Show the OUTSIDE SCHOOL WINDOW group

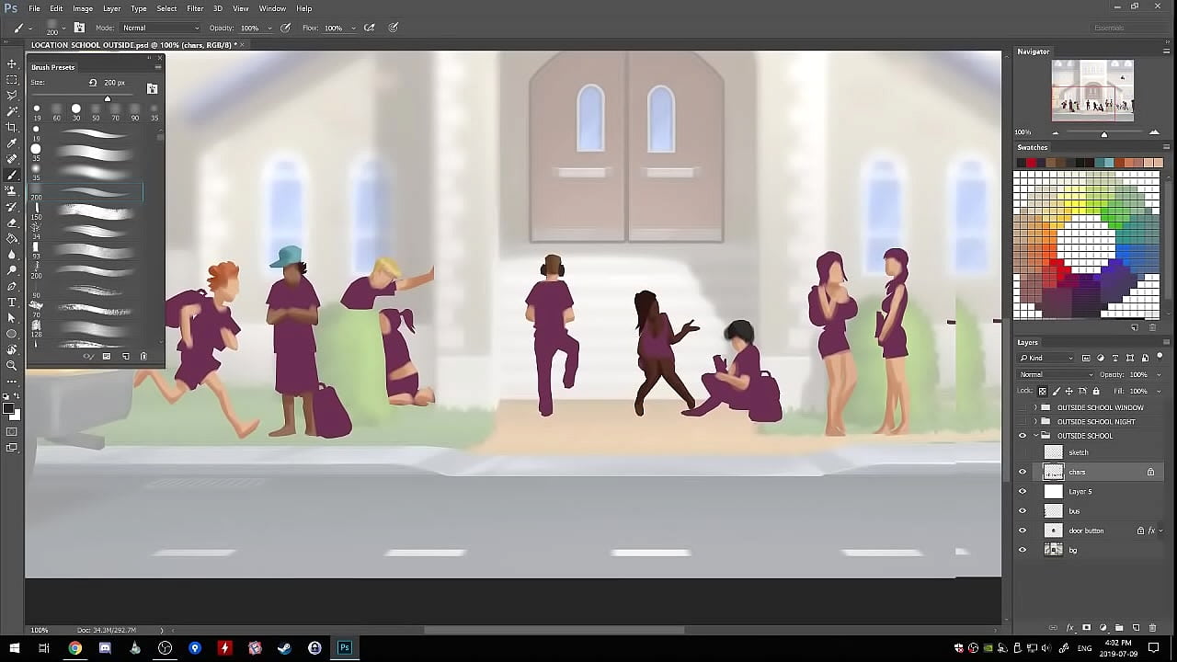click(1023, 407)
